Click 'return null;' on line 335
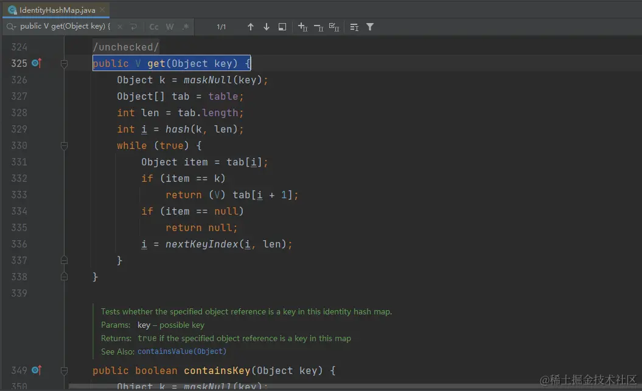The width and height of the screenshot is (642, 391). [x=201, y=227]
